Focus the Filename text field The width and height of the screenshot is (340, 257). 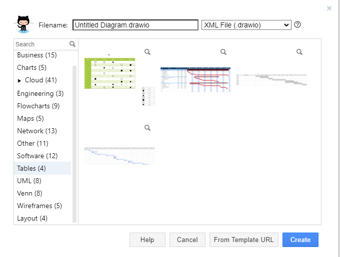pos(135,25)
